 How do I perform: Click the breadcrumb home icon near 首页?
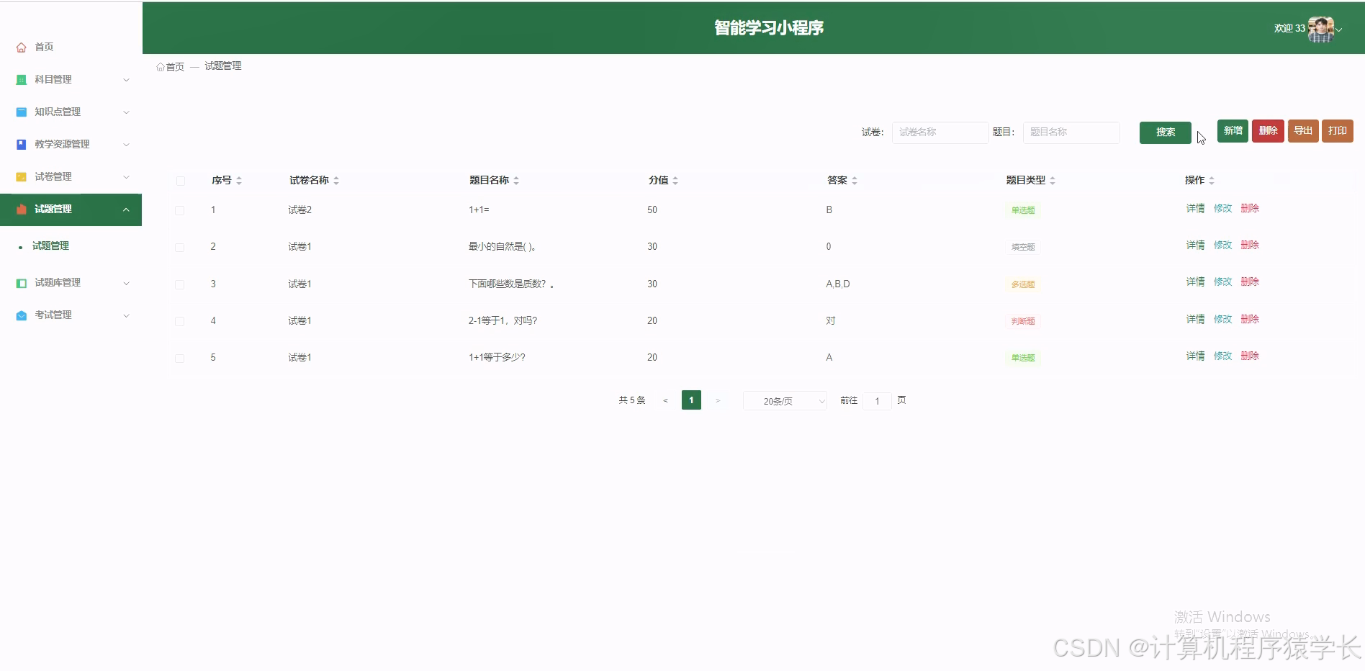161,66
